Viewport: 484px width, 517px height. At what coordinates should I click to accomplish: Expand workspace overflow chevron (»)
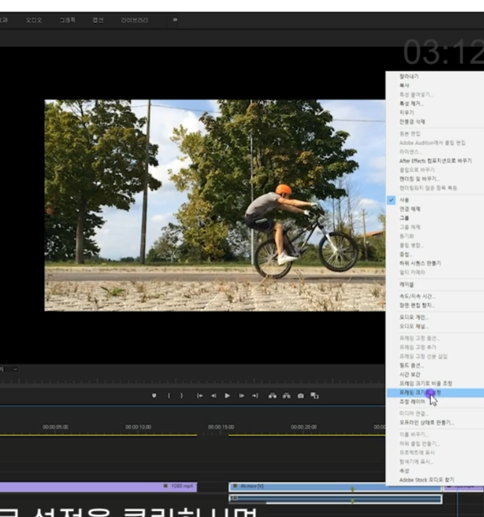(x=175, y=20)
